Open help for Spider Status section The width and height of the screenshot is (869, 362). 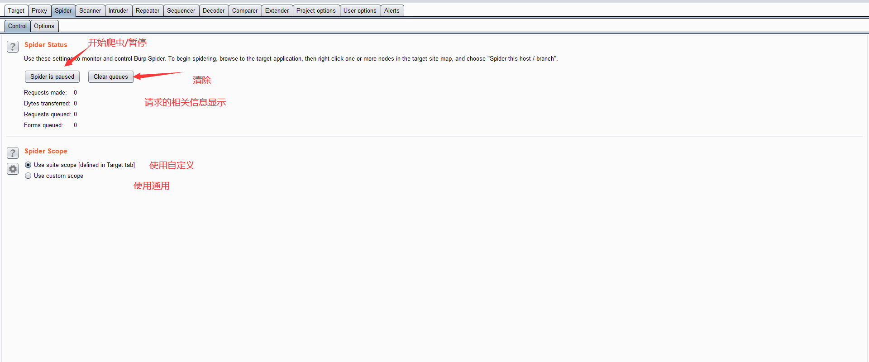(13, 47)
